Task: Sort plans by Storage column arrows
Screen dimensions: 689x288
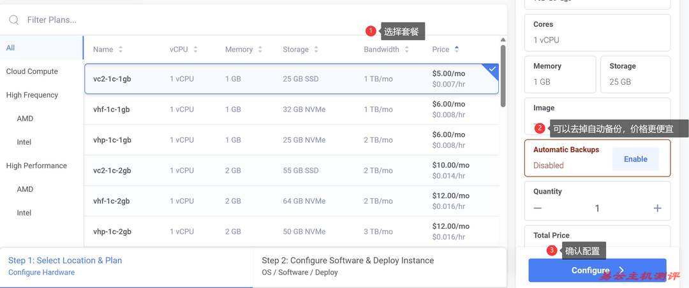Action: [316, 50]
